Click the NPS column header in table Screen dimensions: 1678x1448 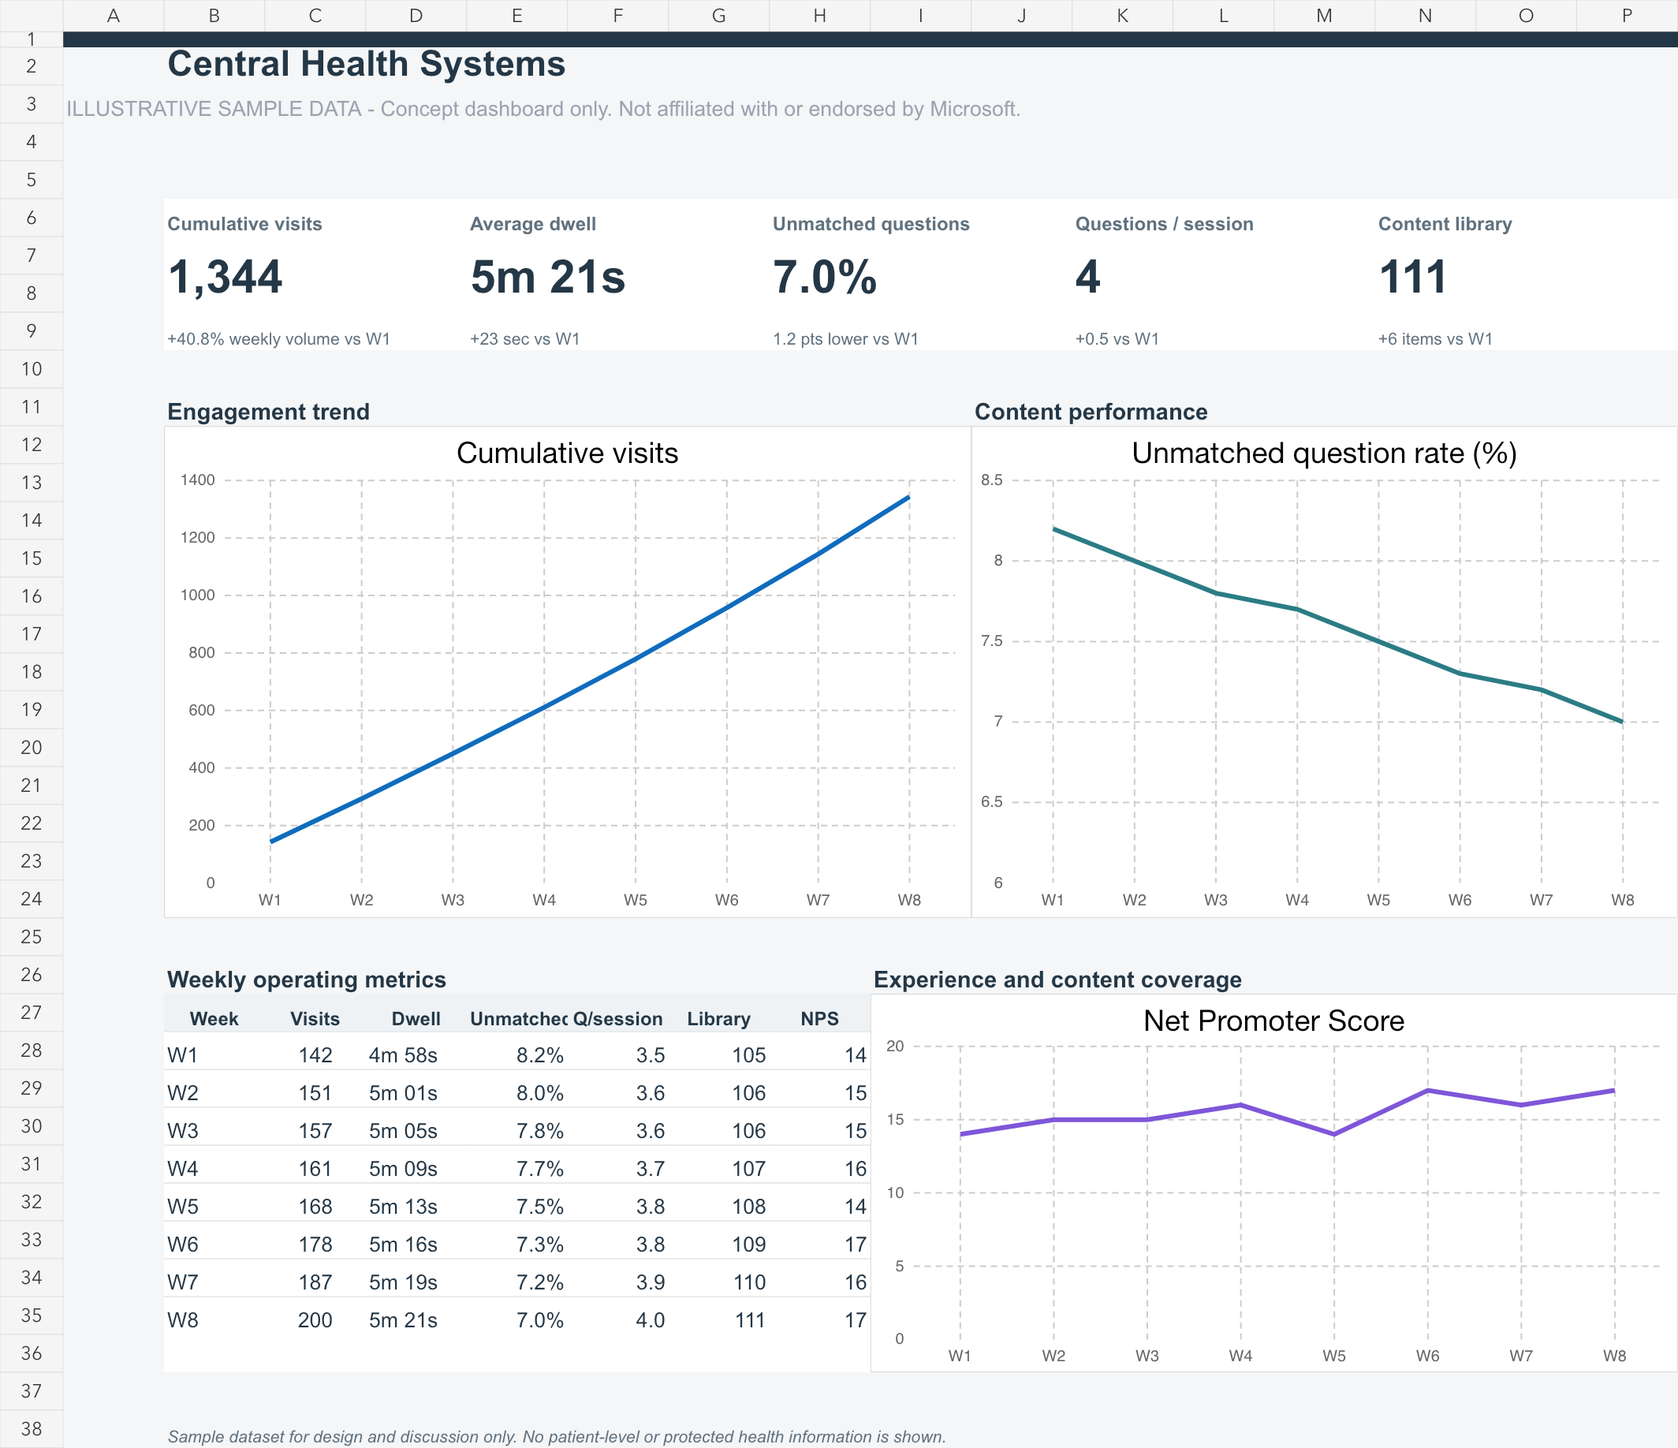coord(819,1019)
